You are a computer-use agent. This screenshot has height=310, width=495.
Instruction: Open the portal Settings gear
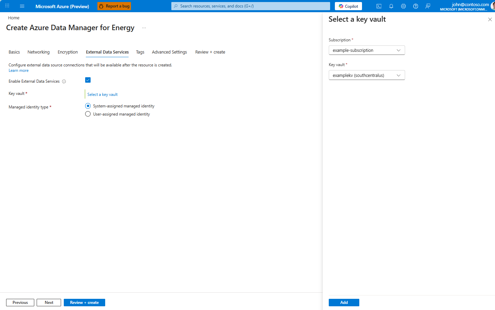(403, 6)
